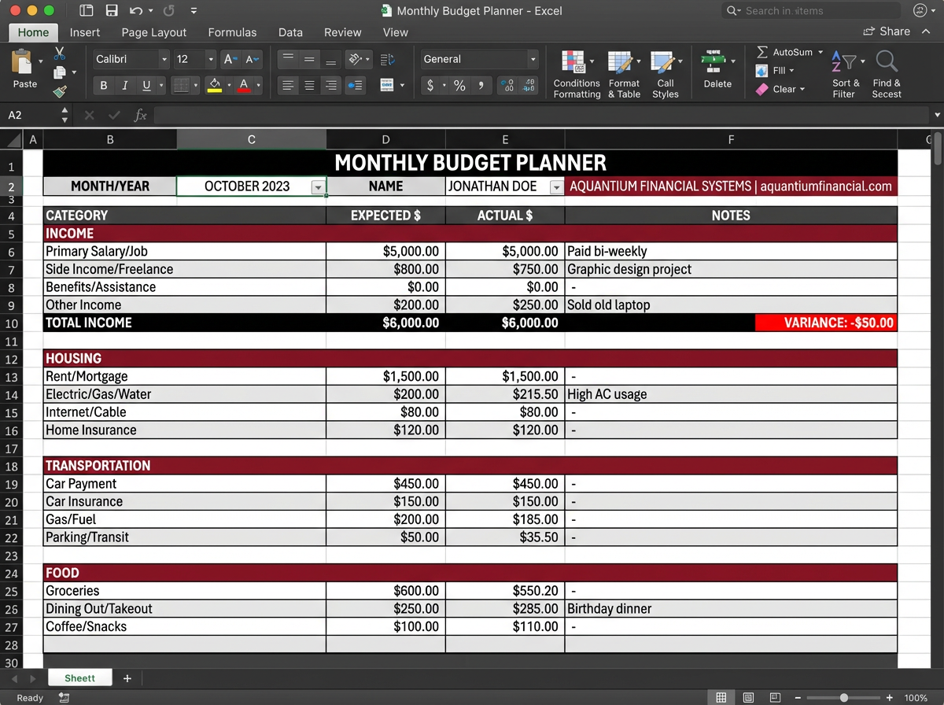Click the Sheett tab at the bottom
The width and height of the screenshot is (944, 705).
(x=79, y=677)
